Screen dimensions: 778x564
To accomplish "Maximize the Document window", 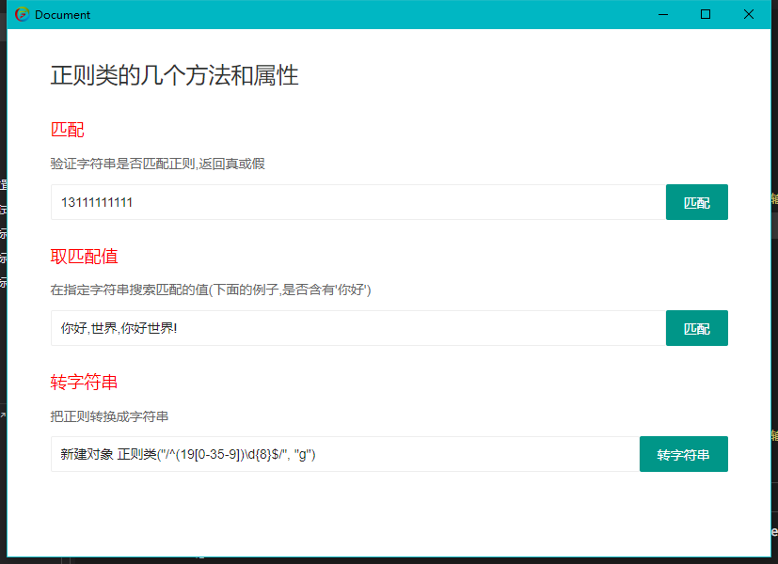I will tap(706, 14).
